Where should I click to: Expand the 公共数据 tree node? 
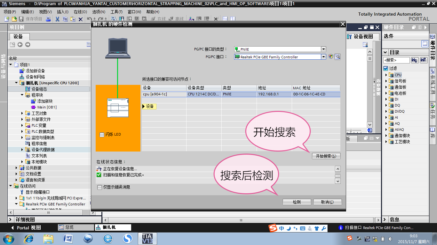[x=16, y=168]
